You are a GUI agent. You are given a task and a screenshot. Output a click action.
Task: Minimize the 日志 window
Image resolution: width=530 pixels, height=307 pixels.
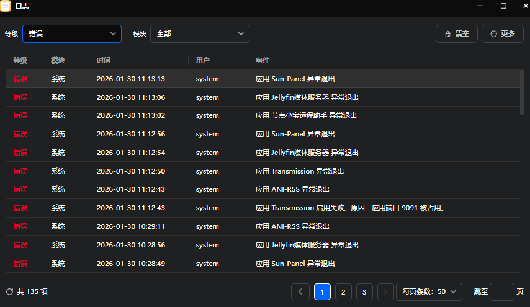[480, 6]
